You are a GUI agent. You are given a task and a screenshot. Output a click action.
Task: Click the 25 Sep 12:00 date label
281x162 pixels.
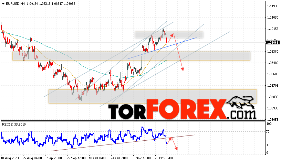point(76,158)
